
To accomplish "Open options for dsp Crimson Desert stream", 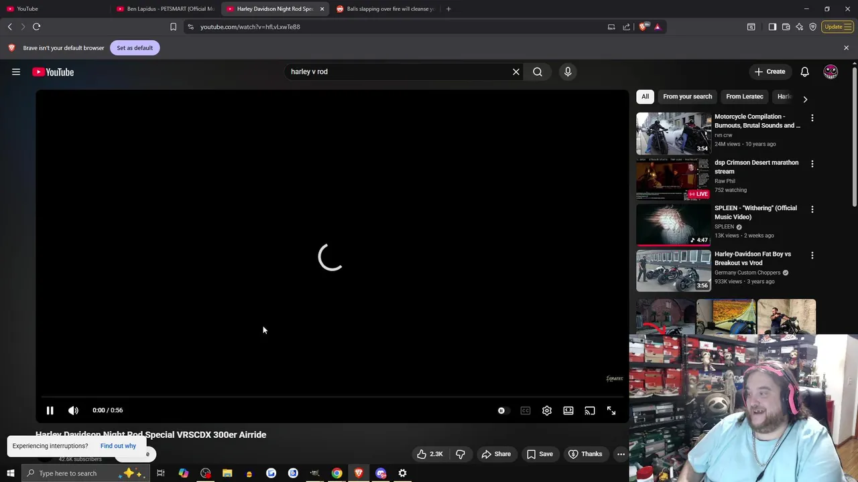I will point(812,164).
